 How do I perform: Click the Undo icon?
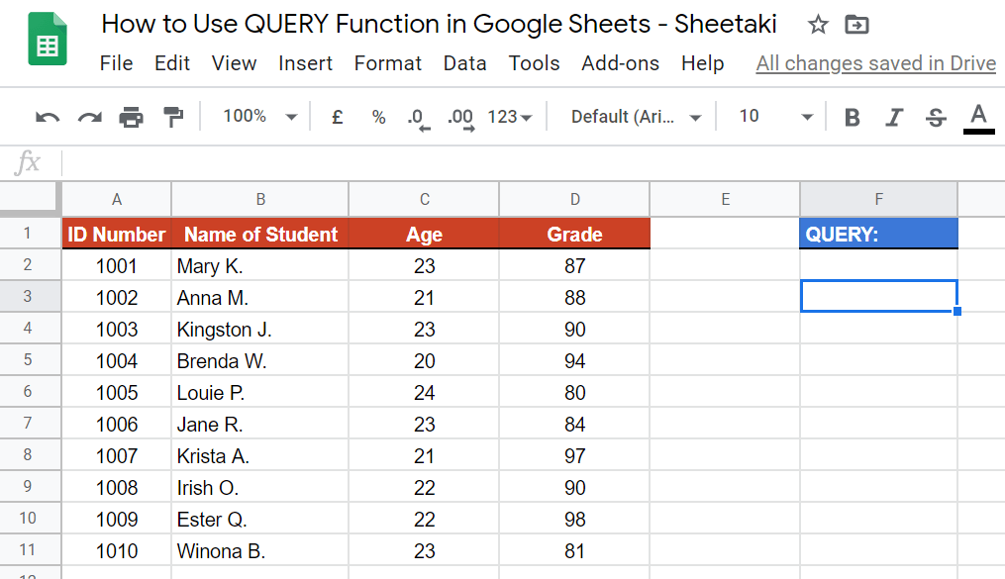[47, 116]
